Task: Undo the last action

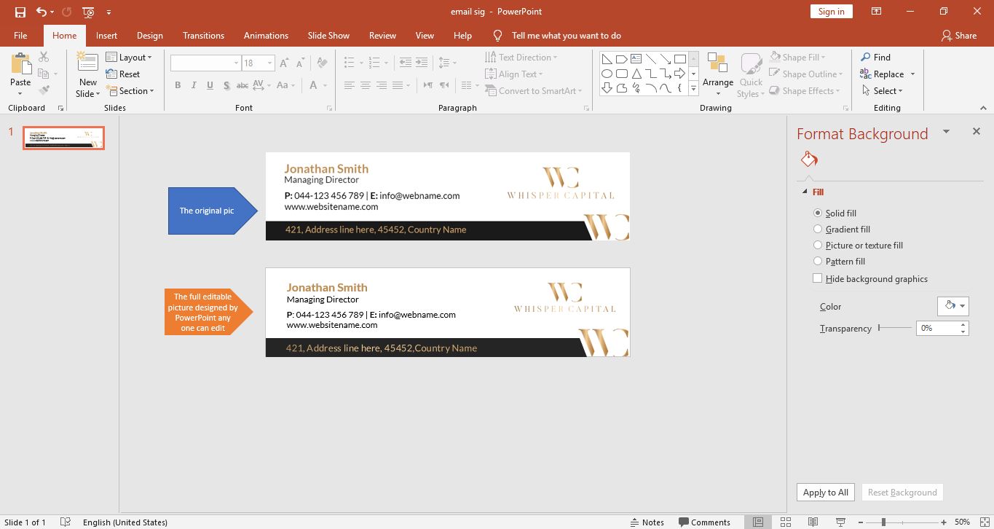Action: (x=42, y=12)
